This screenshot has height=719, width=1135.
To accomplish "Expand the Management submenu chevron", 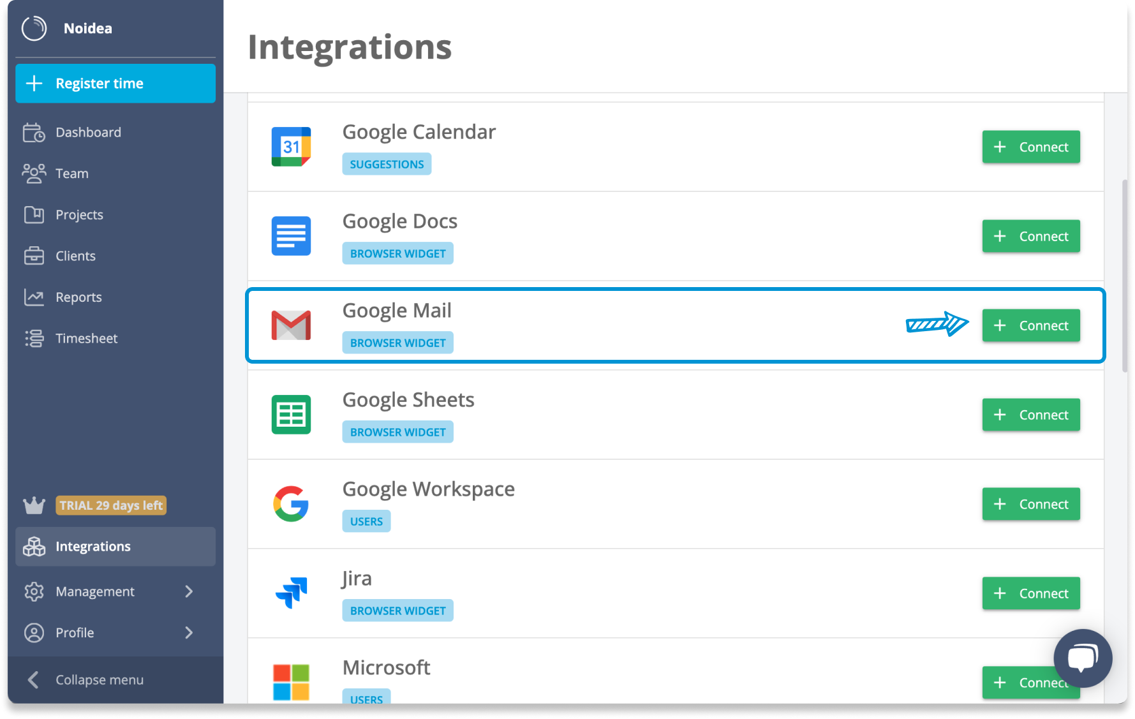I will pos(189,591).
